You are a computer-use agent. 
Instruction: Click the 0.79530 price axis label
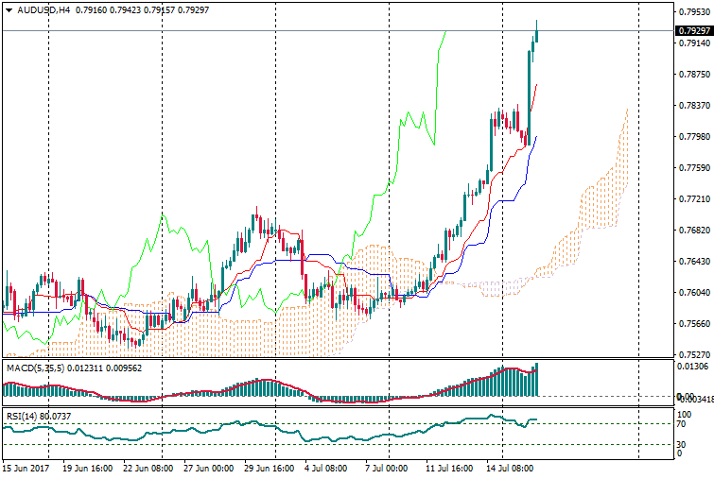pos(693,12)
